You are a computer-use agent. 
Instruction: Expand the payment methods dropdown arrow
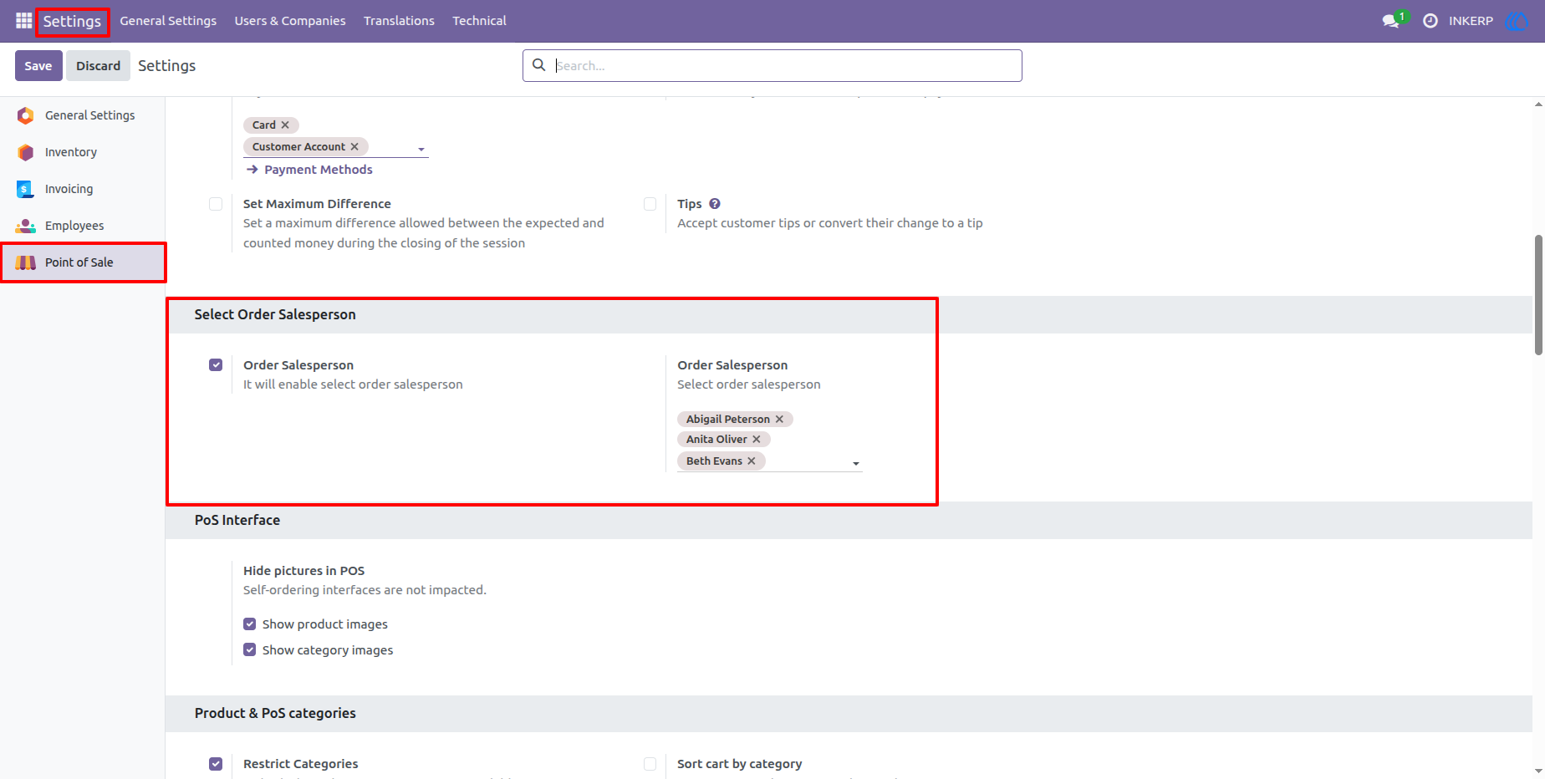[x=421, y=150]
